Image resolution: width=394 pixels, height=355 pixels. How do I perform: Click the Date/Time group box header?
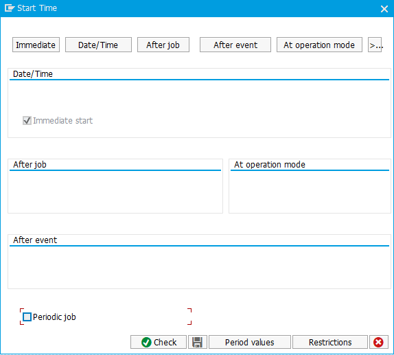(33, 74)
